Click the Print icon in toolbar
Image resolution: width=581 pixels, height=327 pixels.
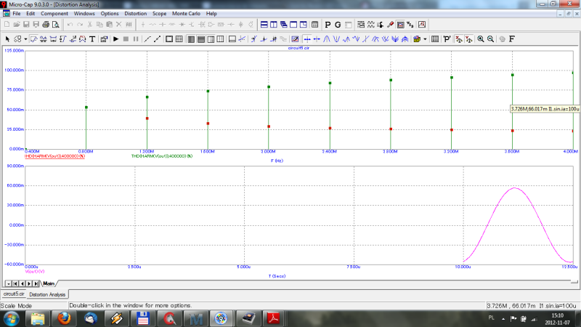(x=46, y=25)
